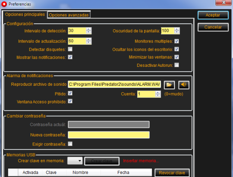The width and height of the screenshot is (233, 177).
Task: Play the alarm sound with speaker icon
Action: tap(184, 85)
